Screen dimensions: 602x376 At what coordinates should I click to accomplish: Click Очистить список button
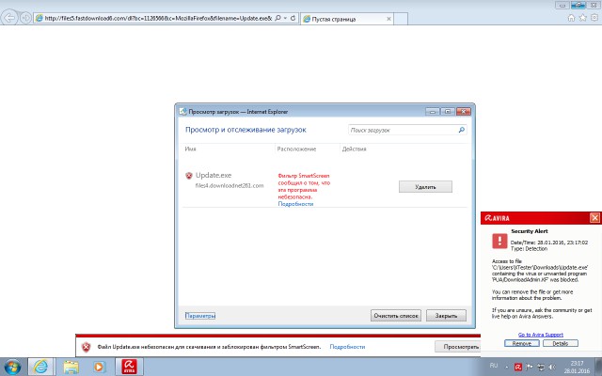tap(396, 316)
